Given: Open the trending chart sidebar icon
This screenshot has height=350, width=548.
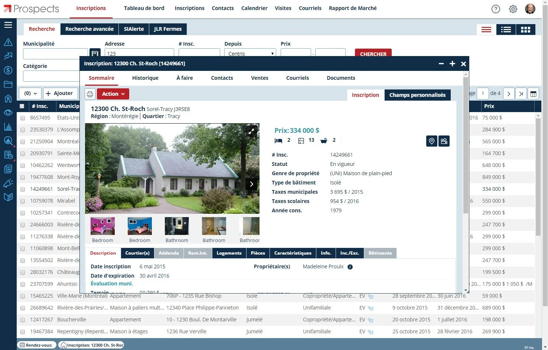Looking at the screenshot, I should click(x=8, y=56).
